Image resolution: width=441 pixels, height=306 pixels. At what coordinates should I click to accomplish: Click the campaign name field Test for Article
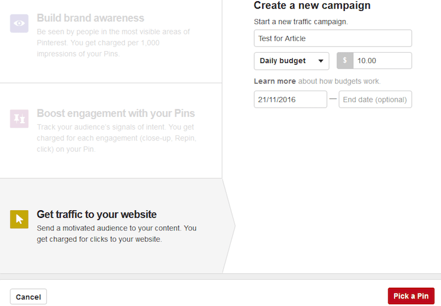pos(333,38)
